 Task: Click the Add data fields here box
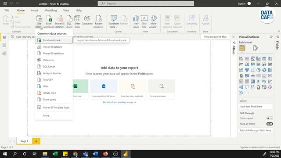pos(256,107)
